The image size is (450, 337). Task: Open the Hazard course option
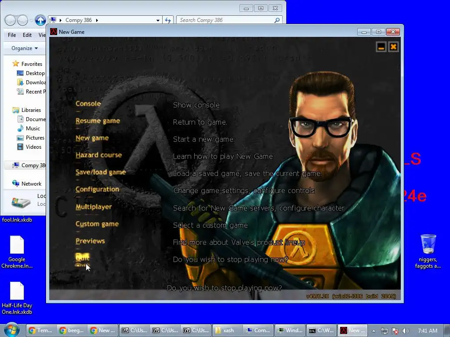(x=99, y=155)
